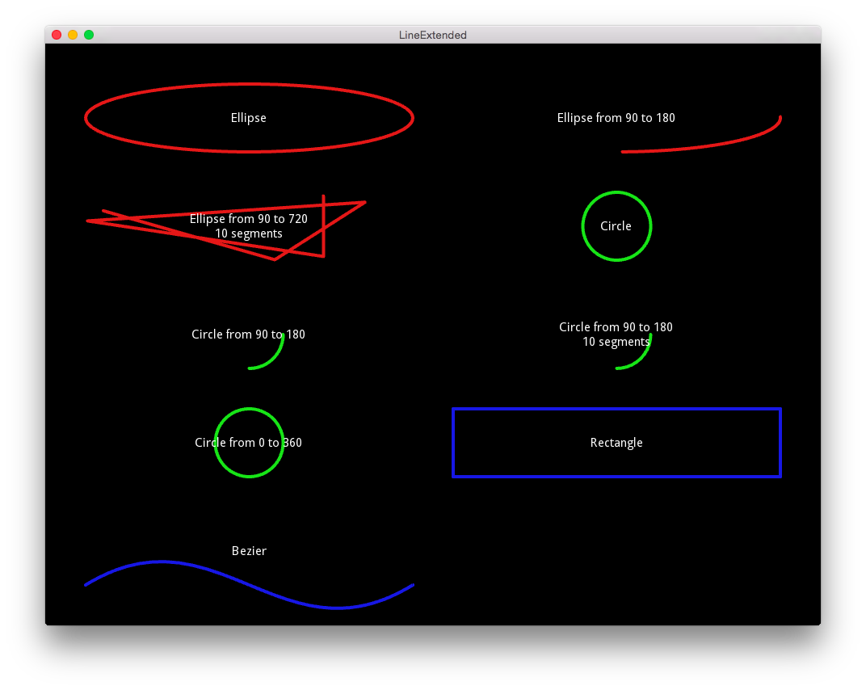Click the trough of the blue Bezier curve
Image resolution: width=866 pixels, height=690 pixels.
click(337, 607)
